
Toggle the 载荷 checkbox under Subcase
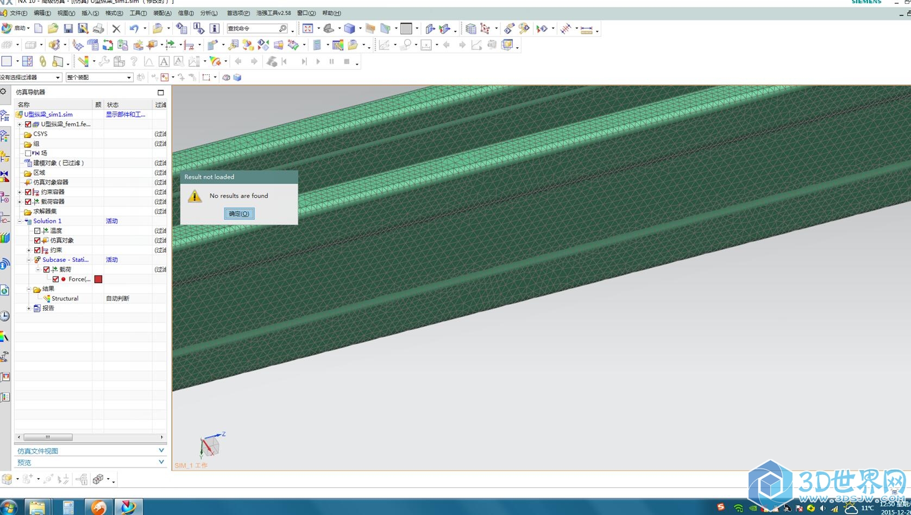coord(47,269)
